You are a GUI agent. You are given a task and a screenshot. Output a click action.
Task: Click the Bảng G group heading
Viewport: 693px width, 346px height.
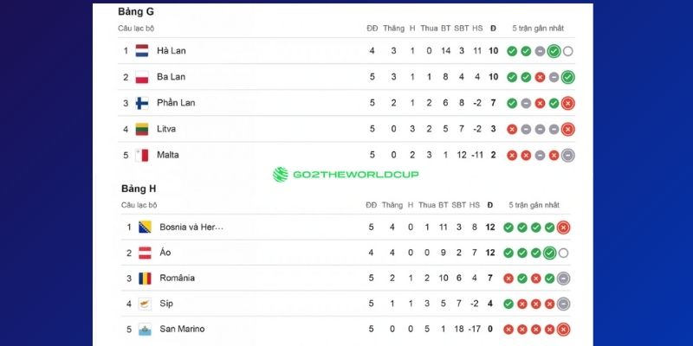click(x=136, y=12)
